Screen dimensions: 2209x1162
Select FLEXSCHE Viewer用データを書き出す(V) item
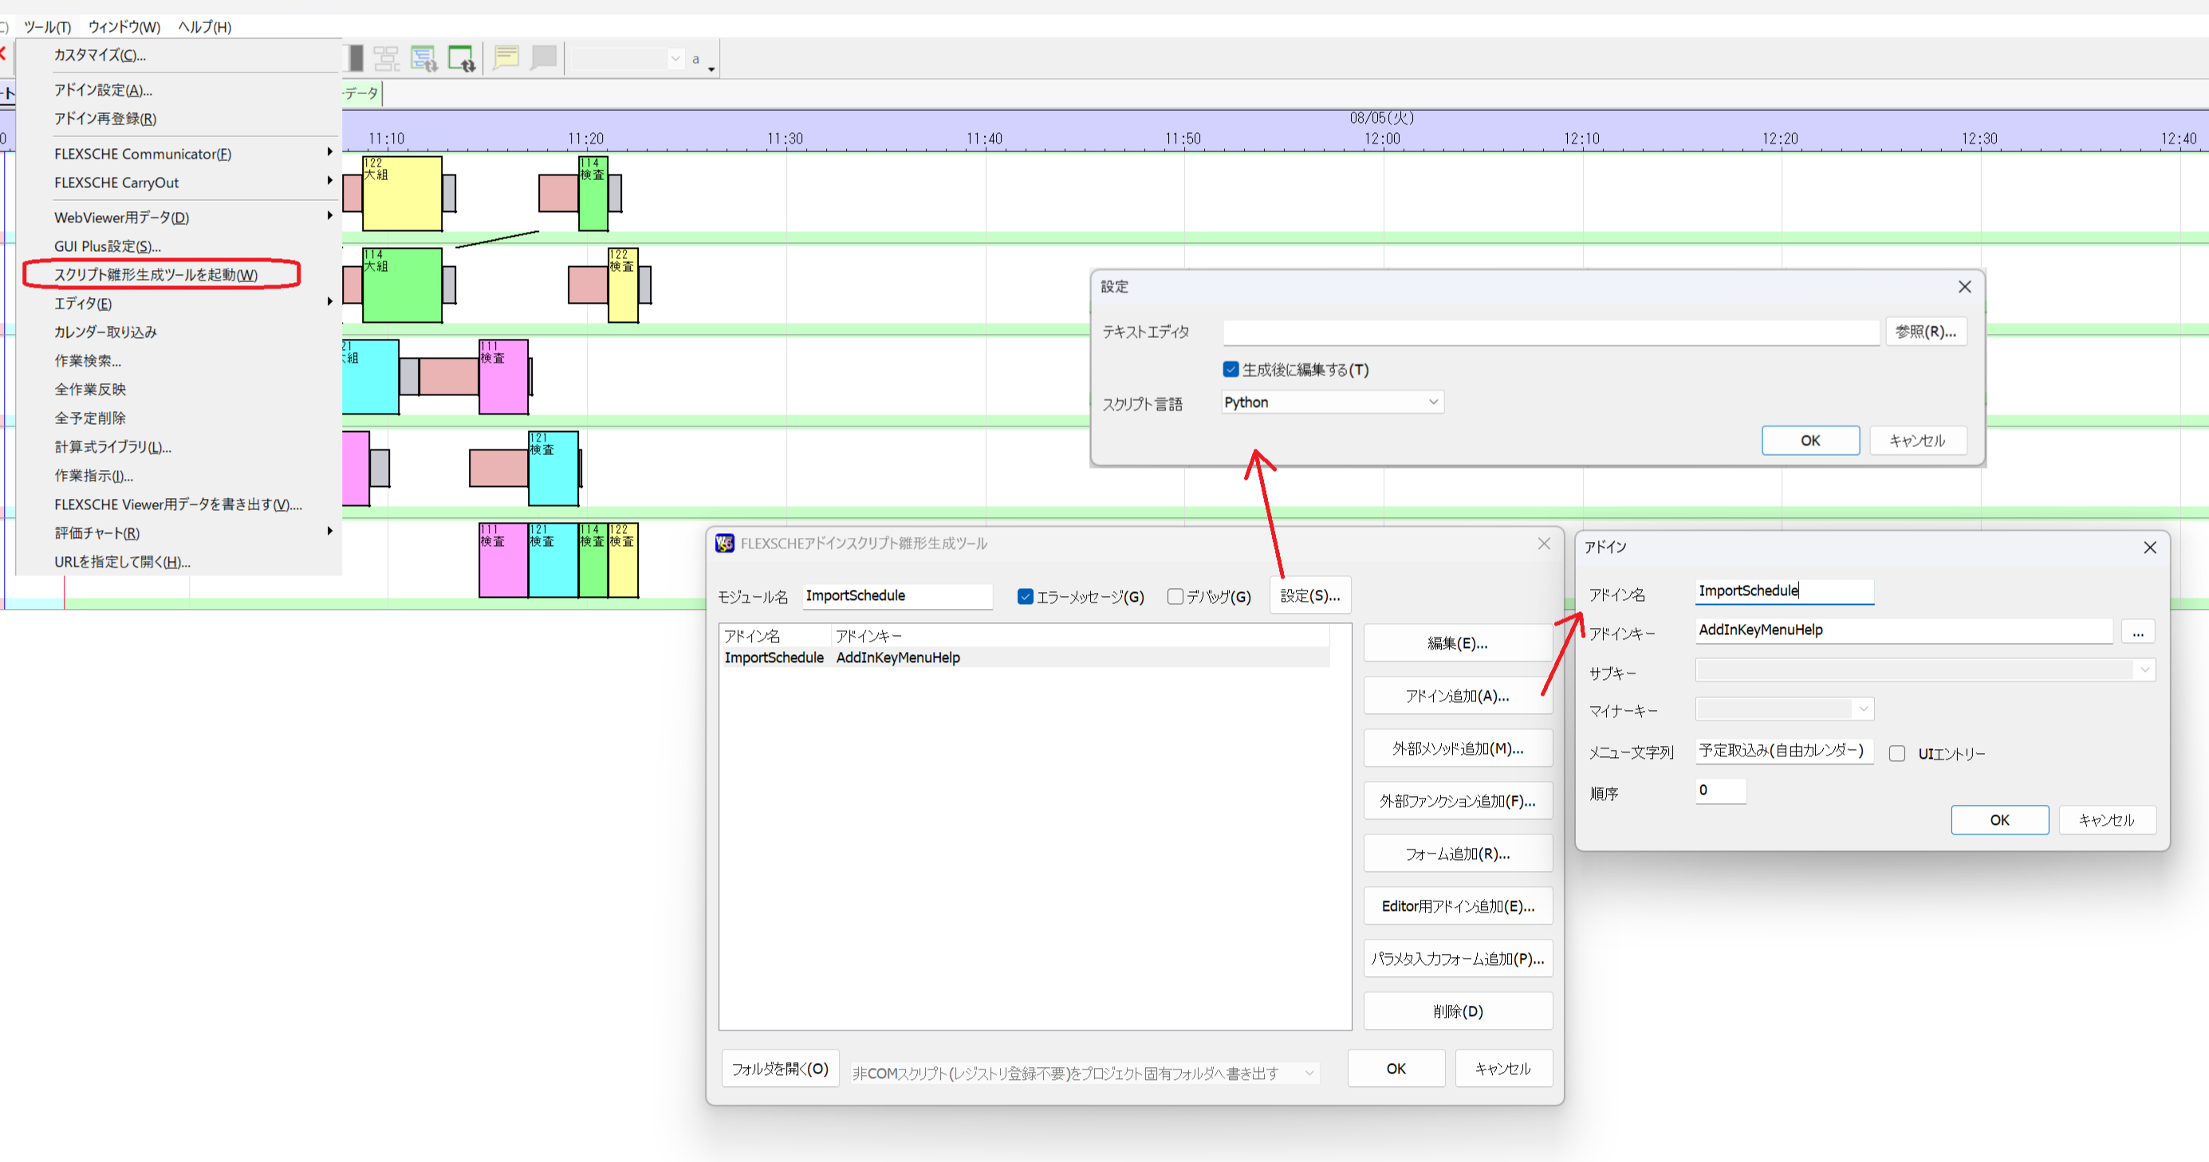click(x=177, y=504)
